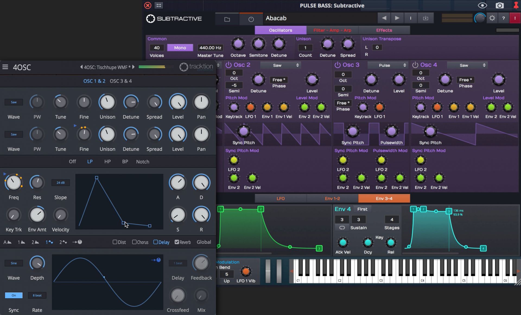Click the routing icon next to close button
Image resolution: width=521 pixels, height=315 pixels.
click(159, 5)
